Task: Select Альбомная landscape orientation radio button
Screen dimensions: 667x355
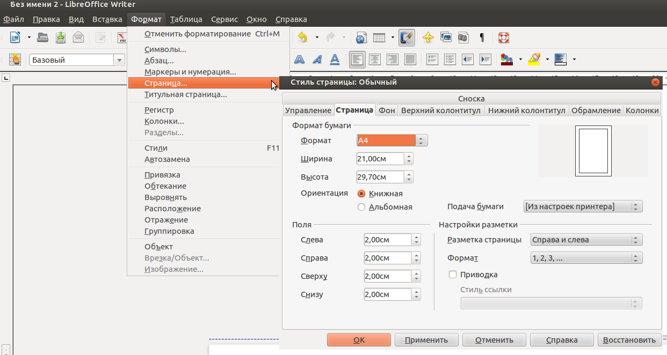Action: (x=361, y=207)
